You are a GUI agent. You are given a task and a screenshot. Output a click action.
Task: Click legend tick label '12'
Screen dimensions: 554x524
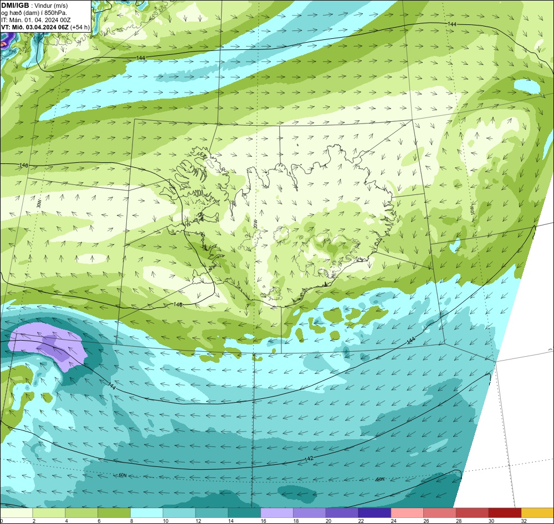[x=198, y=521]
